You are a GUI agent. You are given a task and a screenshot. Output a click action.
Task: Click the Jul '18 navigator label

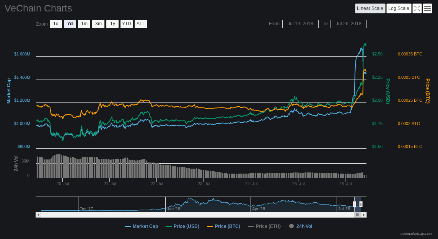(344, 209)
